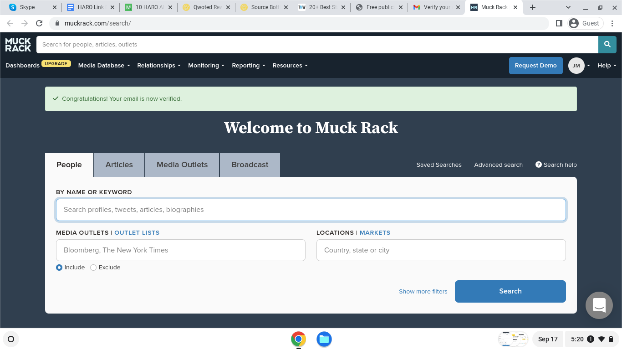The height and width of the screenshot is (350, 622).
Task: Click the blue Search button
Action: [x=510, y=291]
